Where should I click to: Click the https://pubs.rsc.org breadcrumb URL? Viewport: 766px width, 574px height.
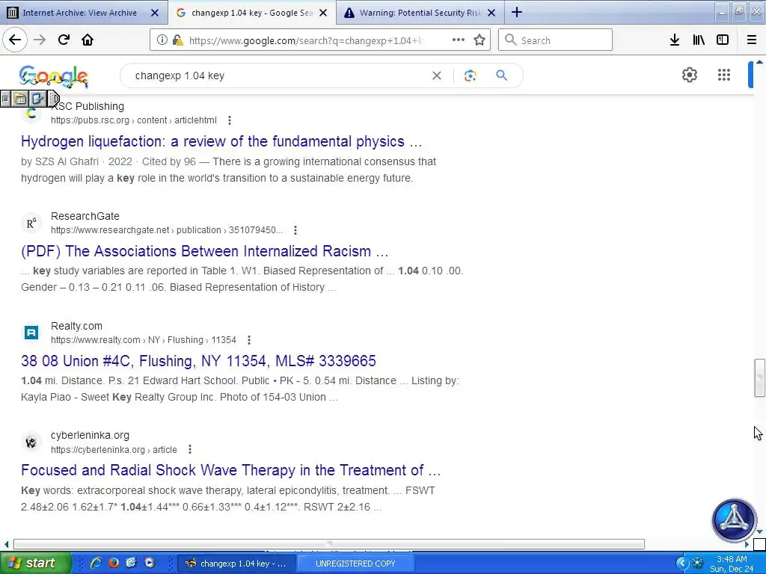click(x=133, y=120)
